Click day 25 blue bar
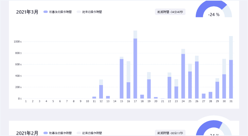The height and width of the screenshot is (136, 248). 190,85
